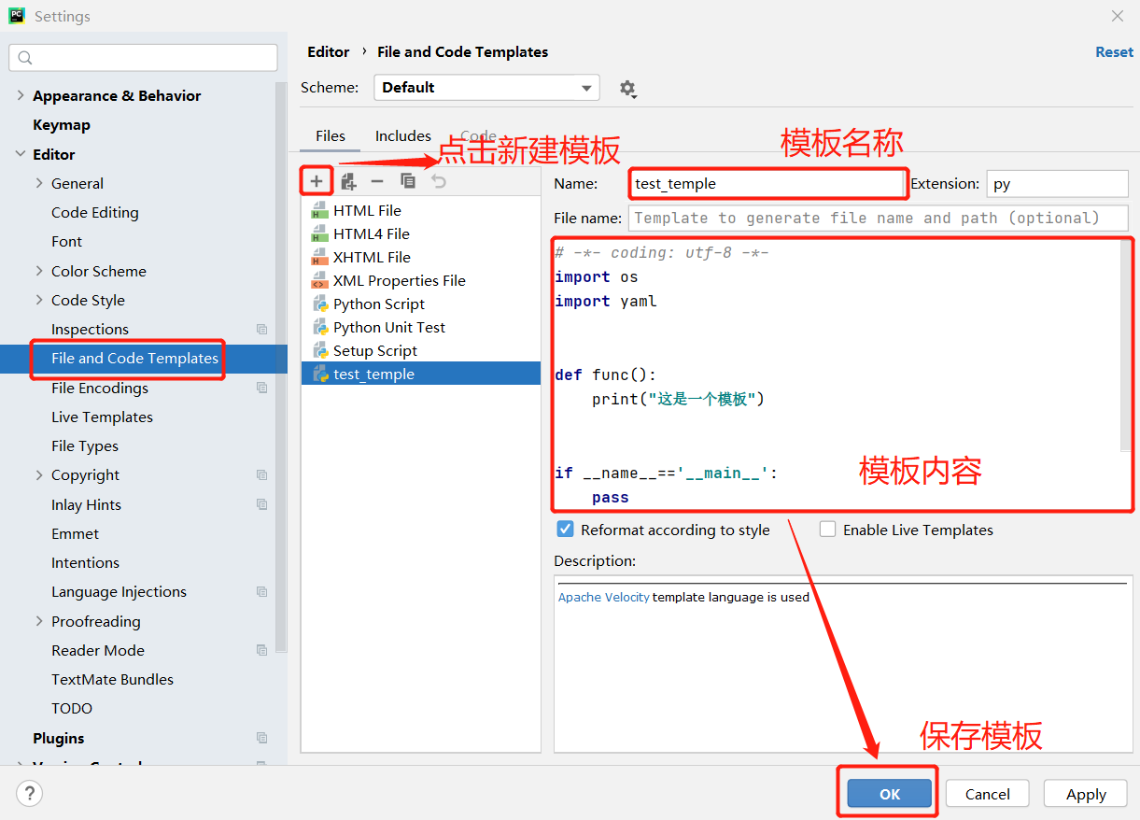Expand the Proofreading node

point(39,621)
